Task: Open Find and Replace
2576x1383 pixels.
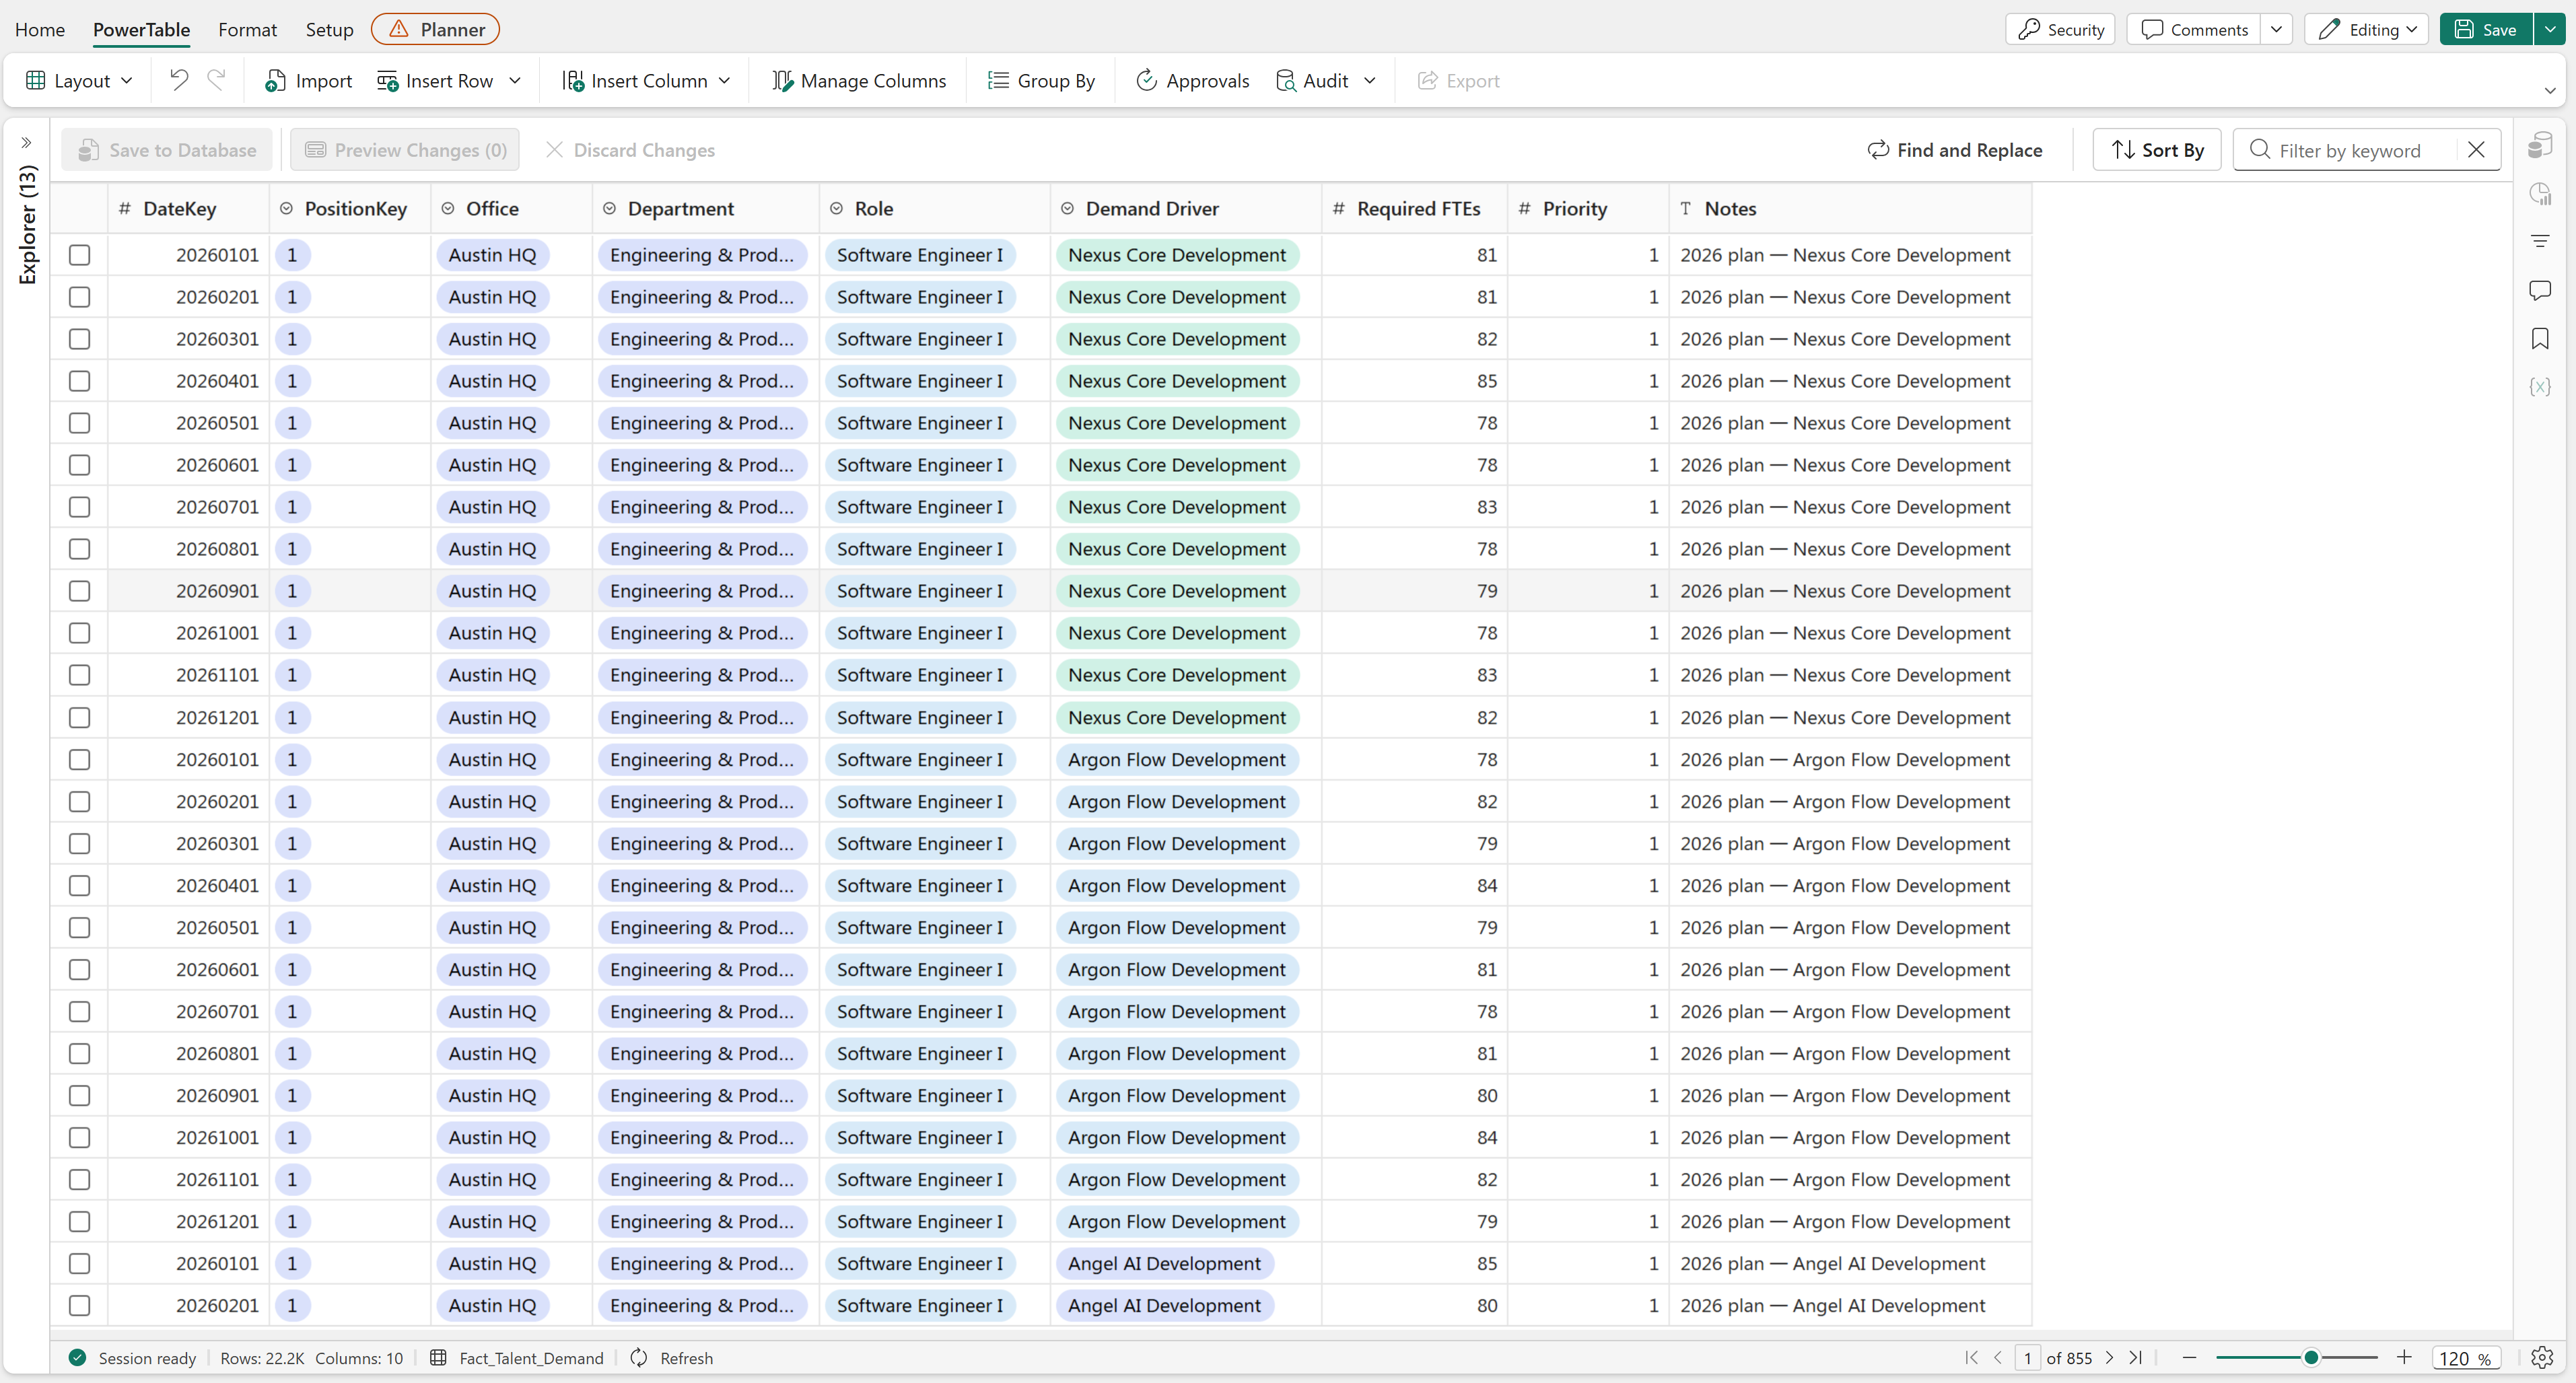Action: click(x=1954, y=150)
